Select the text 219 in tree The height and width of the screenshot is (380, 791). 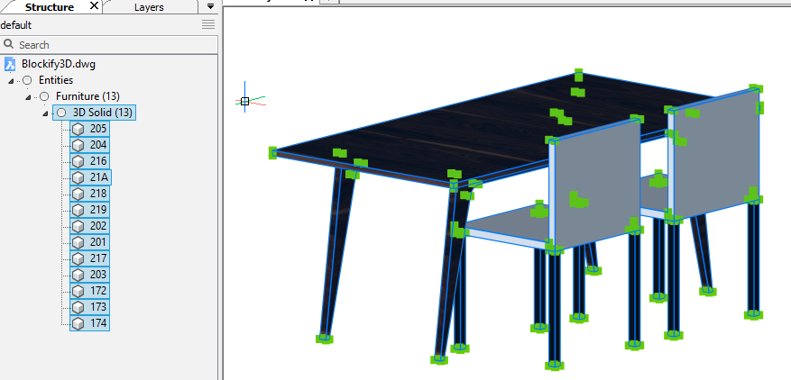98,210
